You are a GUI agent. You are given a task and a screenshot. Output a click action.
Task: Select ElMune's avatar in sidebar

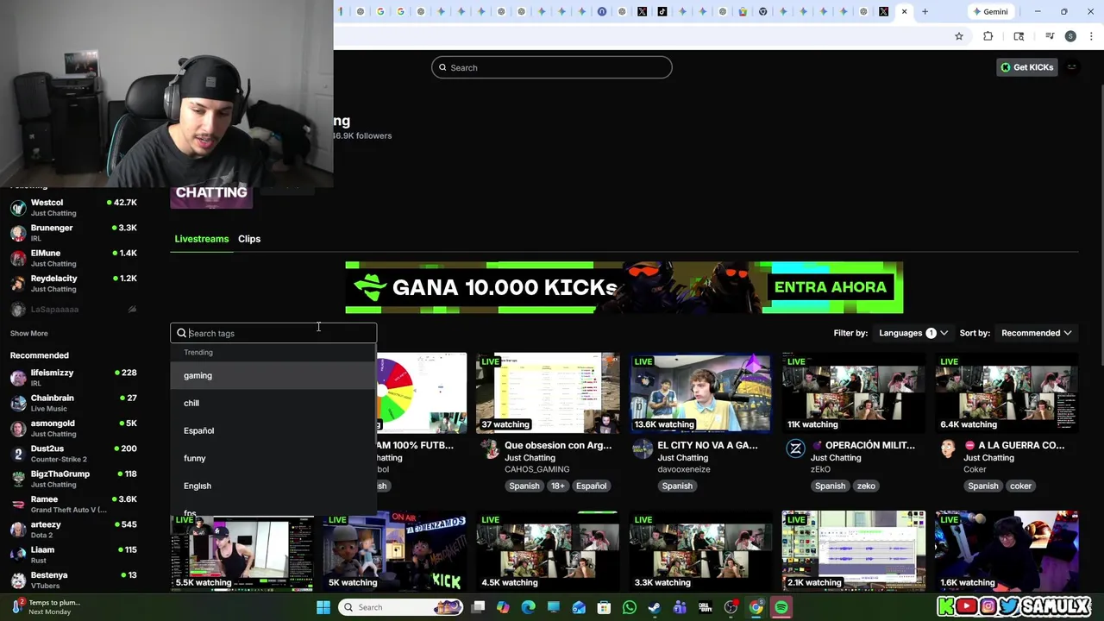click(x=17, y=258)
